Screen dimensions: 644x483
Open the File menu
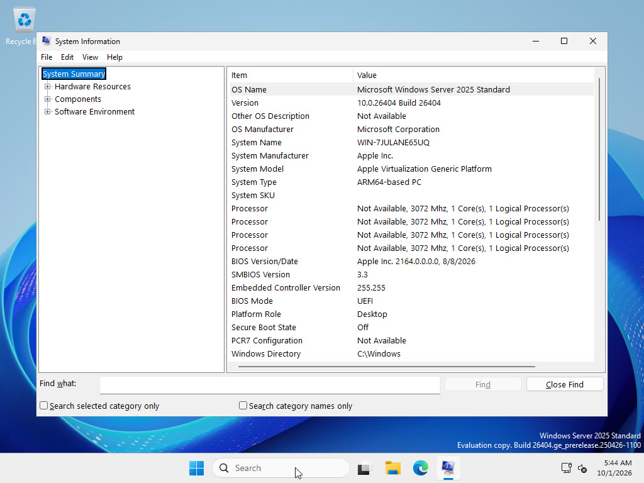pos(47,57)
